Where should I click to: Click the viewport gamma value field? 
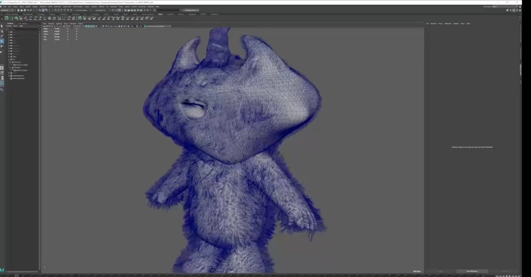[141, 26]
